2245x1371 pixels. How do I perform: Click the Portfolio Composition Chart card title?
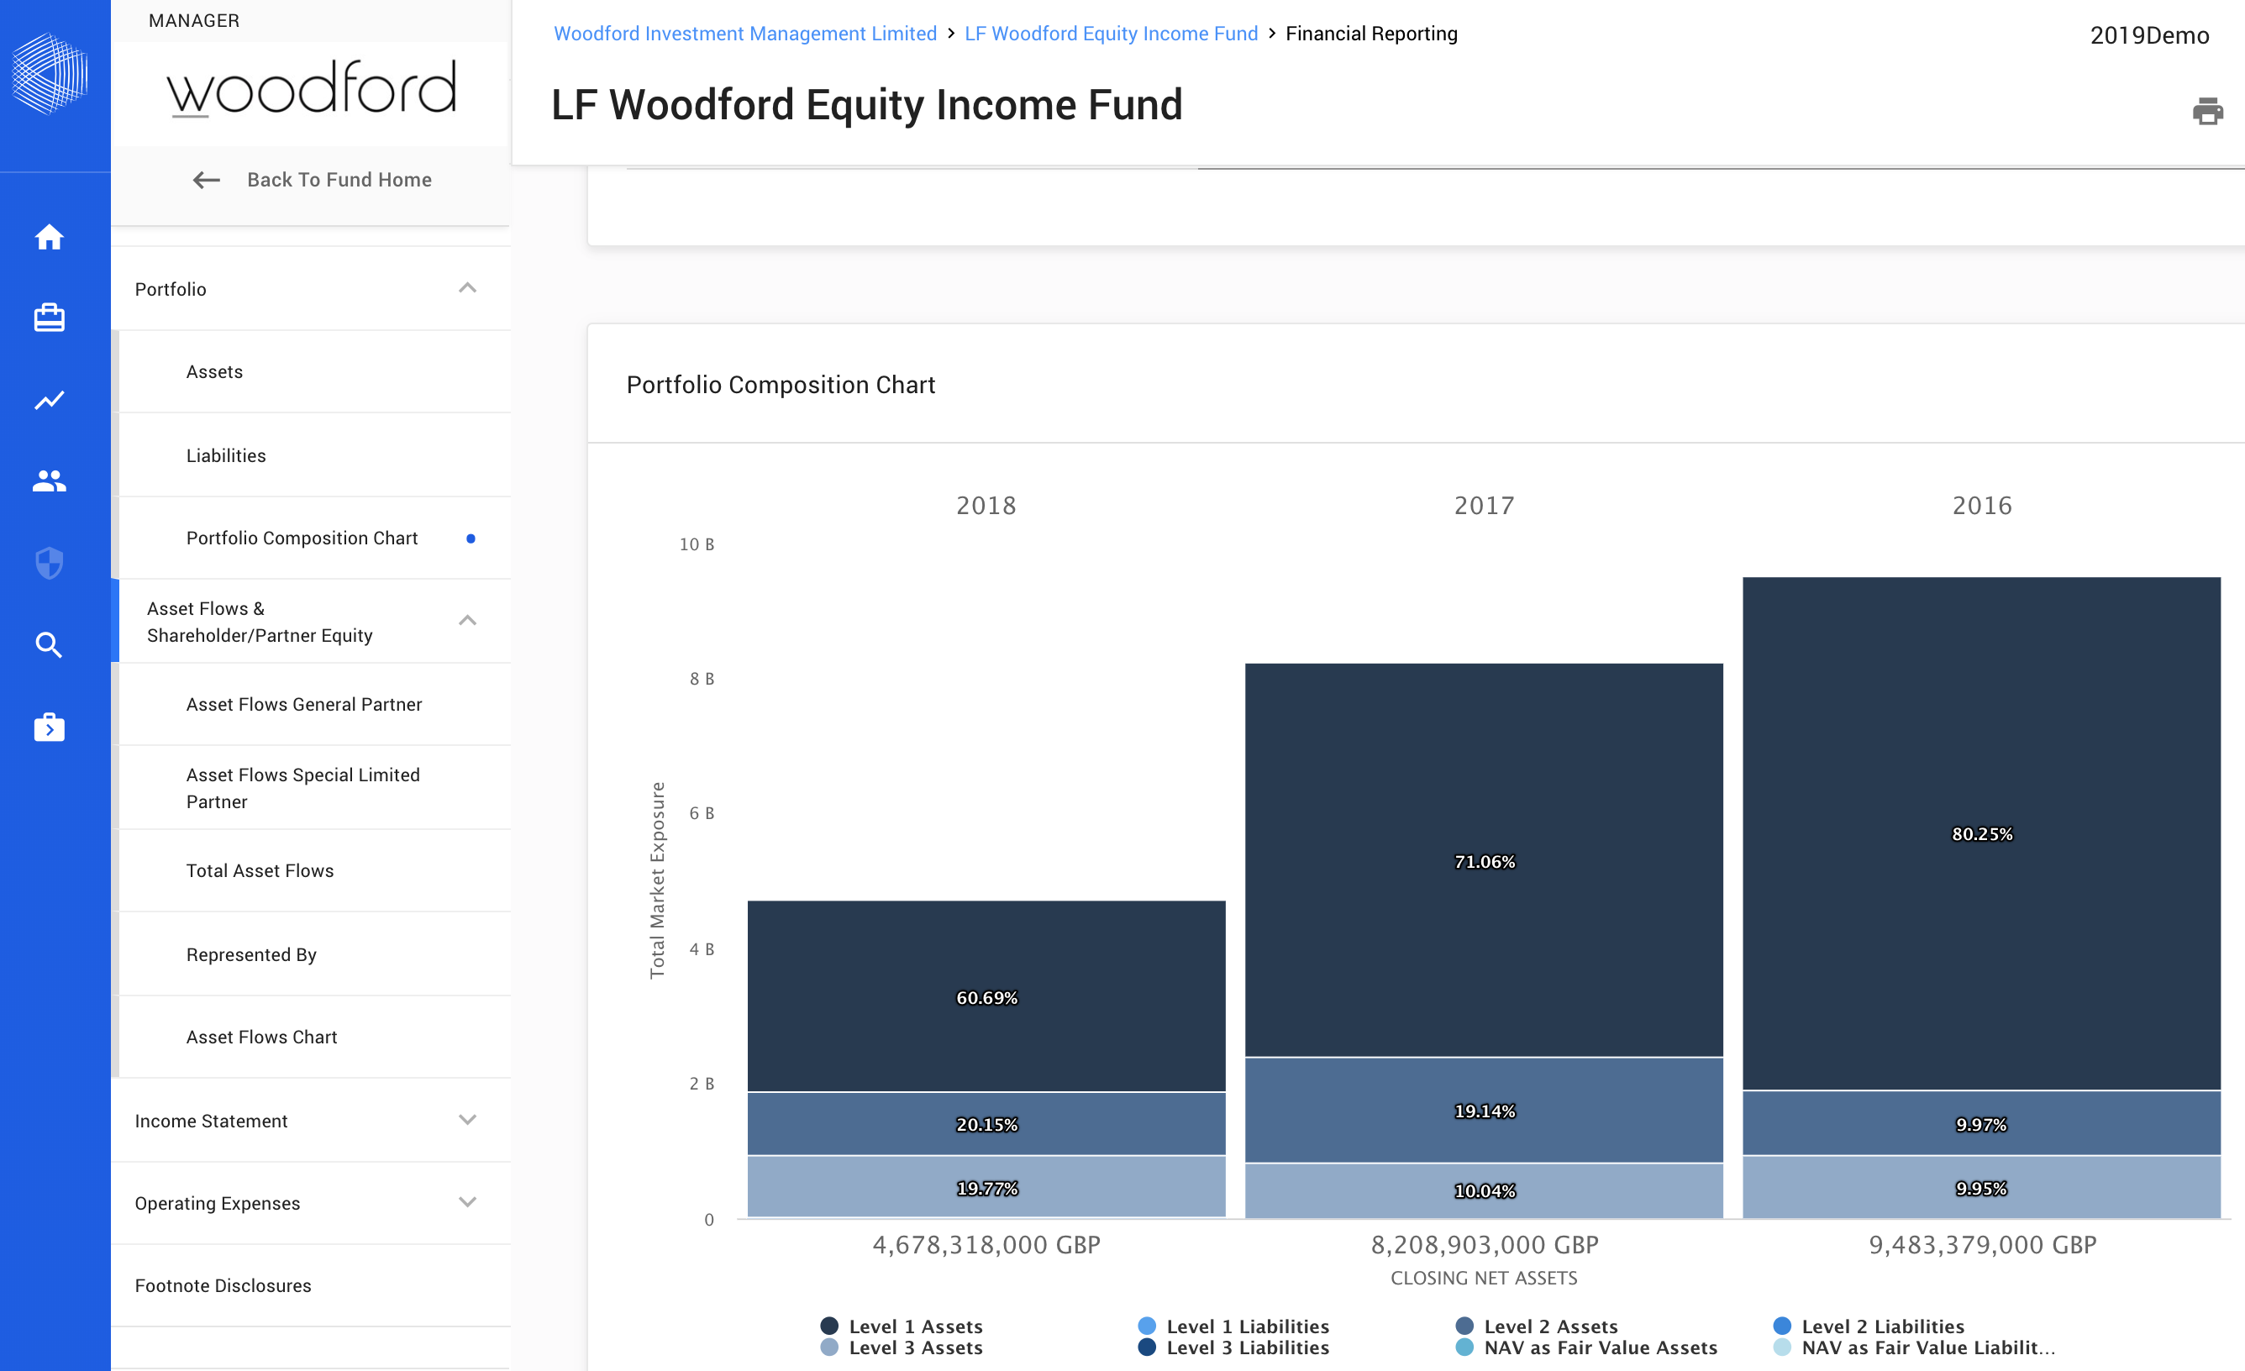click(781, 385)
